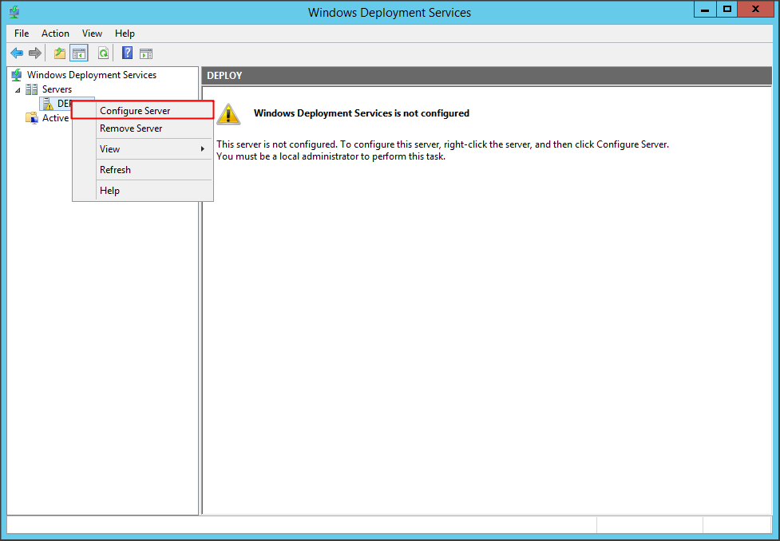The height and width of the screenshot is (541, 780).
Task: Select Remove Server in the context menu
Action: [x=131, y=128]
